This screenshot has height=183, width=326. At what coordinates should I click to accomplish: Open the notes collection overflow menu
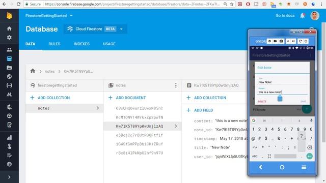176,85
